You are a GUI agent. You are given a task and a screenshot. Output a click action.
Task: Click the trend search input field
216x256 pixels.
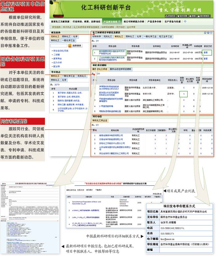coord(59,46)
